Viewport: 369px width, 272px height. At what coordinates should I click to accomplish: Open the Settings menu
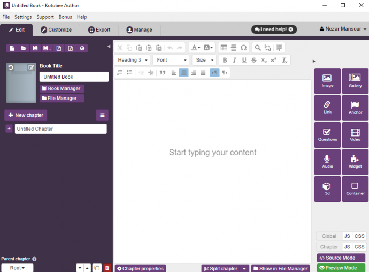click(23, 17)
